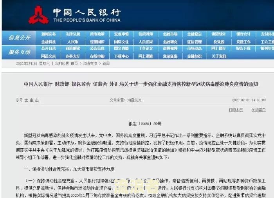Go to the 人民币 section
The width and height of the screenshot is (274, 198).
pyautogui.click(x=73, y=42)
